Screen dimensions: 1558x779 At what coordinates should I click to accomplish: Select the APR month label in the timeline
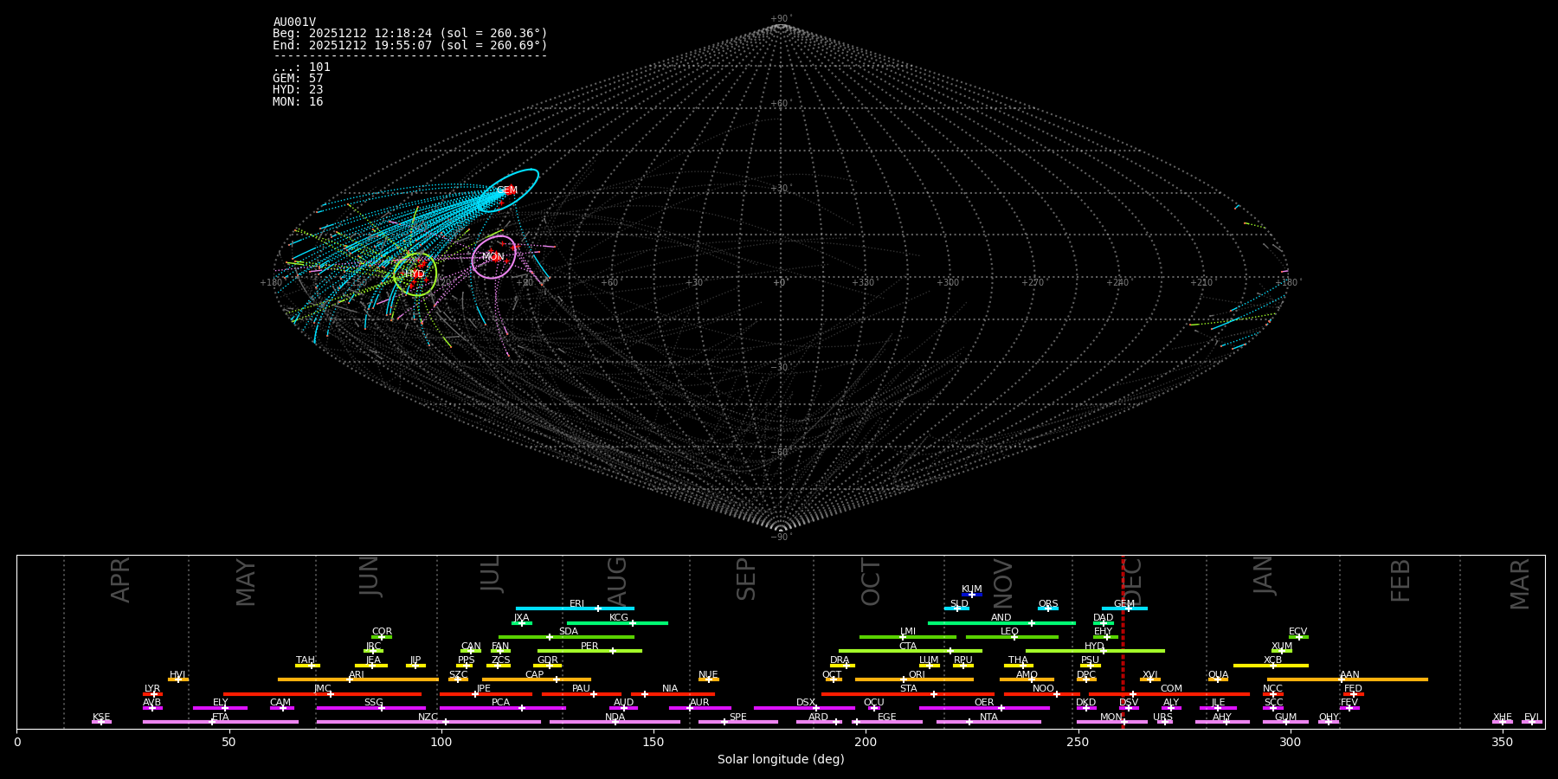121,580
